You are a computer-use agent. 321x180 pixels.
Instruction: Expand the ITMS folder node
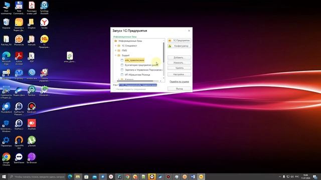click(x=116, y=50)
